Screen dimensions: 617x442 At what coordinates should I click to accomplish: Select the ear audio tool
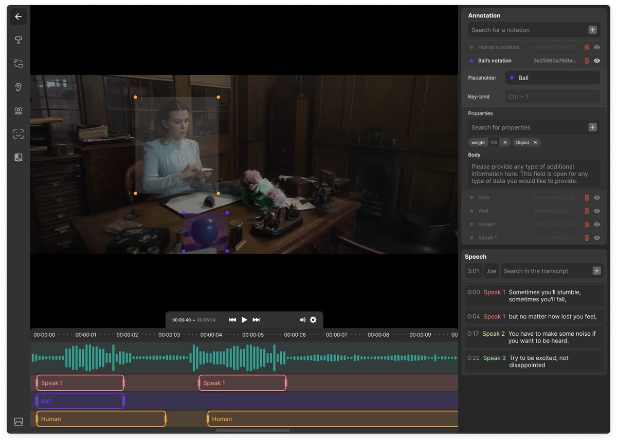[19, 87]
